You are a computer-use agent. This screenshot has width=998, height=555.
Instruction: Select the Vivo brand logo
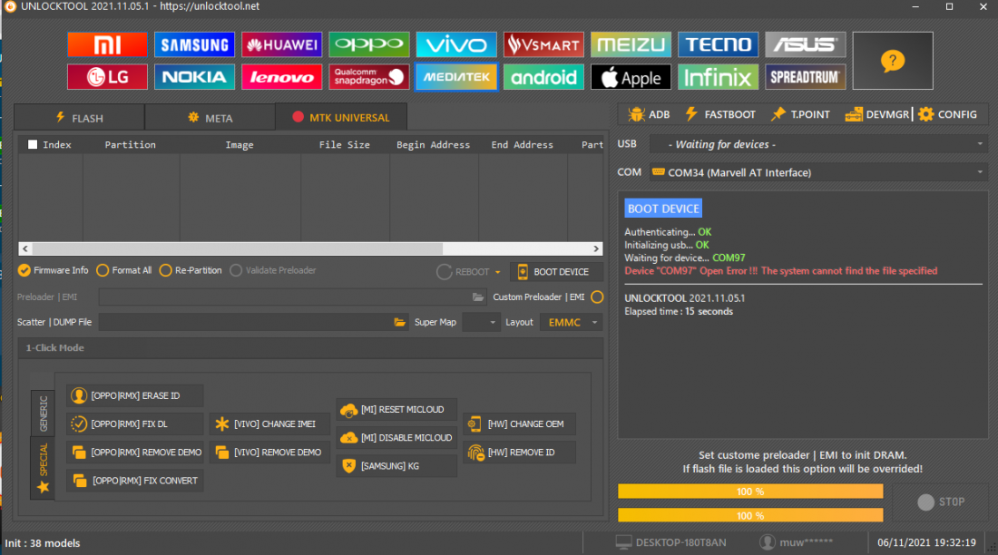[456, 44]
